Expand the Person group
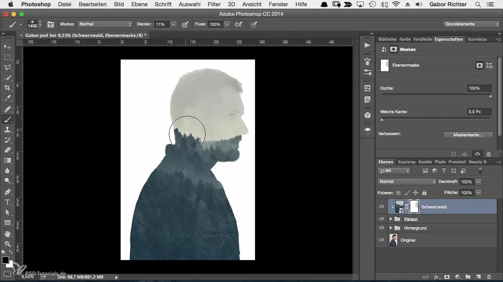The image size is (503, 282). coord(391,219)
